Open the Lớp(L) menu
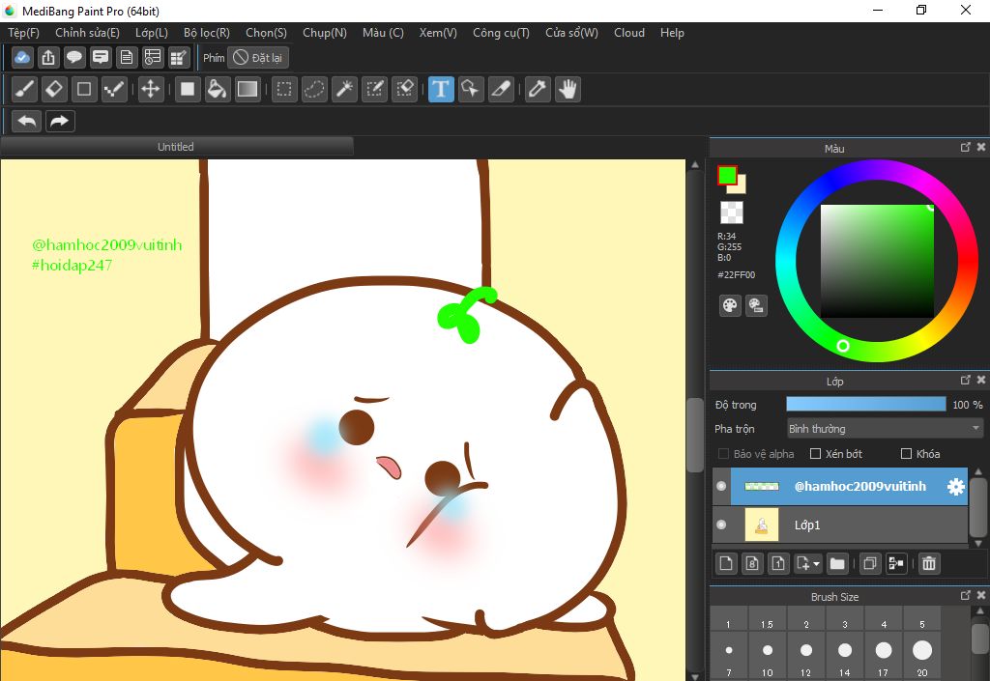 [152, 33]
